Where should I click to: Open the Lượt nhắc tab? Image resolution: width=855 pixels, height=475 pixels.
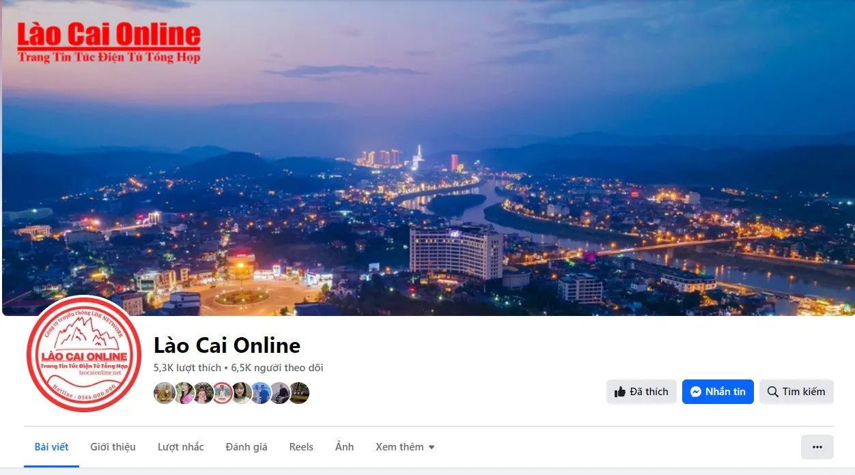[181, 447]
